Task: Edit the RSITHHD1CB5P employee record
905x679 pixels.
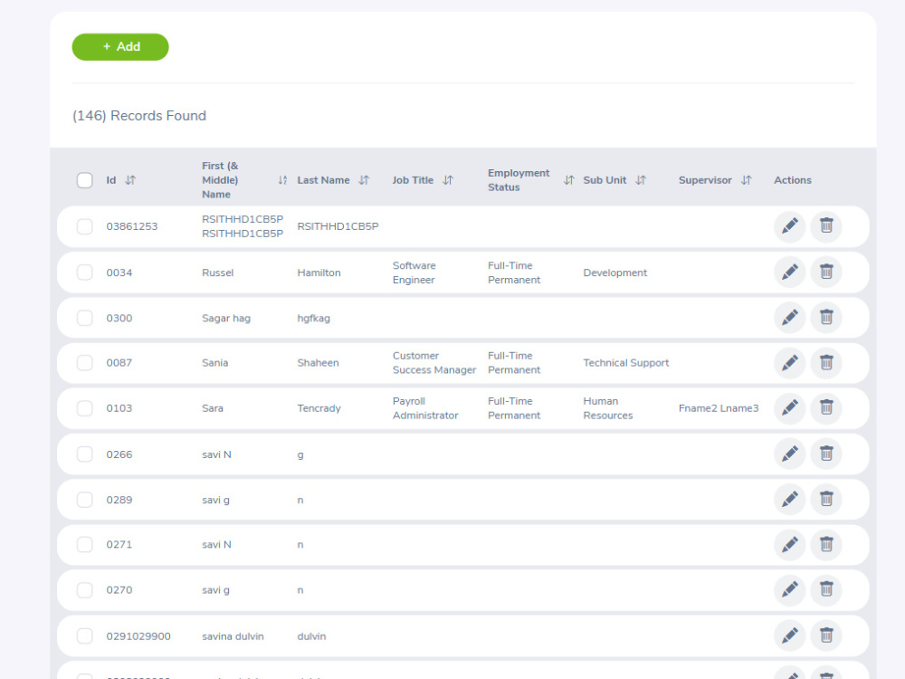Action: click(789, 226)
